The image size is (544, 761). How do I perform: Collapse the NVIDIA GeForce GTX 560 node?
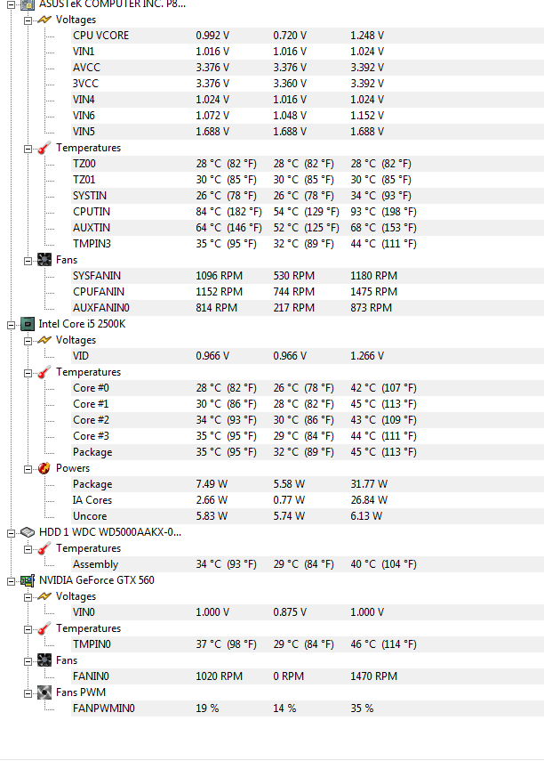pos(12,581)
